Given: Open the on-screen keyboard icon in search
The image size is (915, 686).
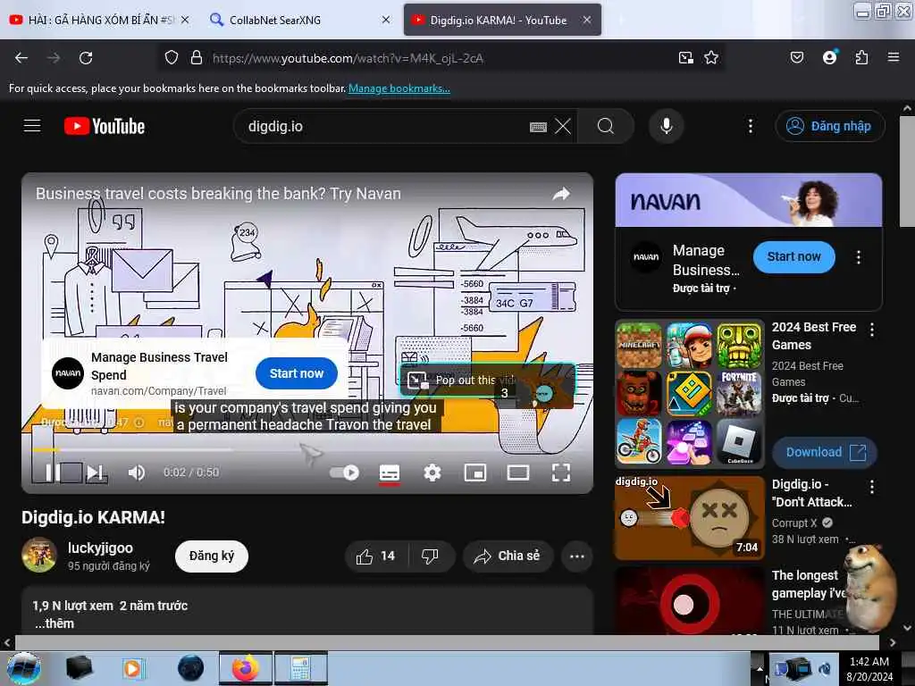Looking at the screenshot, I should click(537, 127).
